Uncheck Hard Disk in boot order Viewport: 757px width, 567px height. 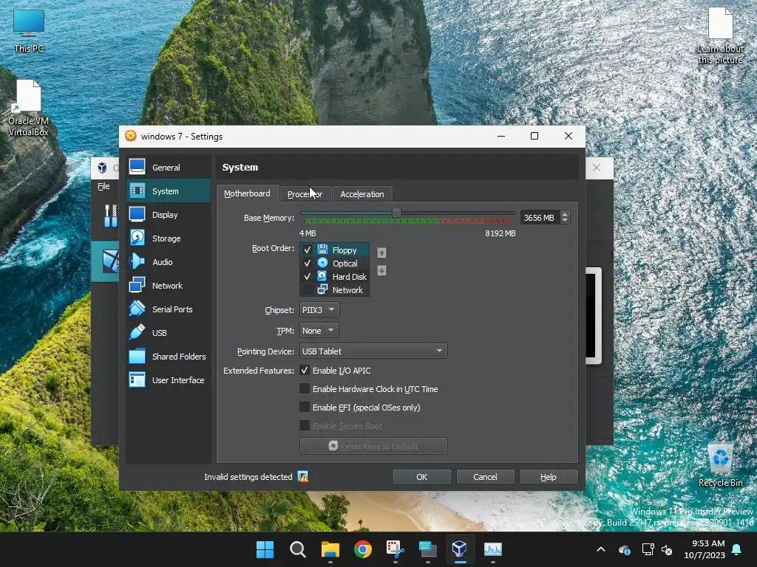(307, 277)
